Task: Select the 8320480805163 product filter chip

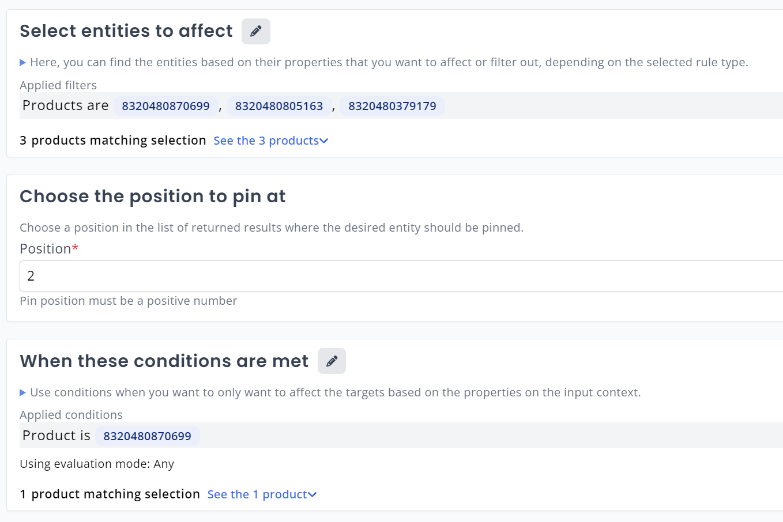Action: click(x=279, y=106)
